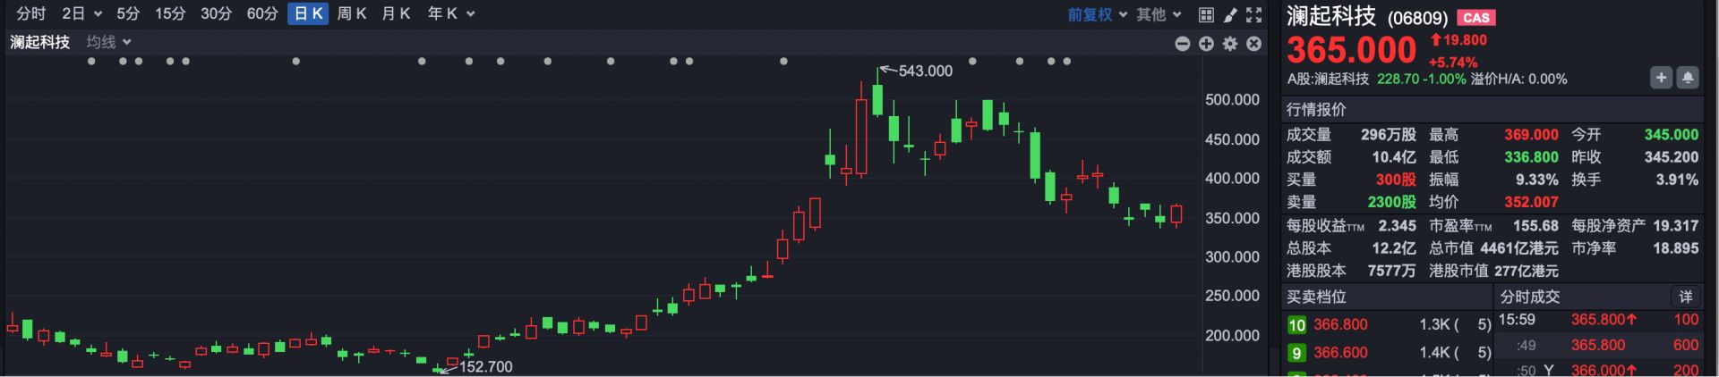Click the ask price 366.600

tap(1340, 353)
